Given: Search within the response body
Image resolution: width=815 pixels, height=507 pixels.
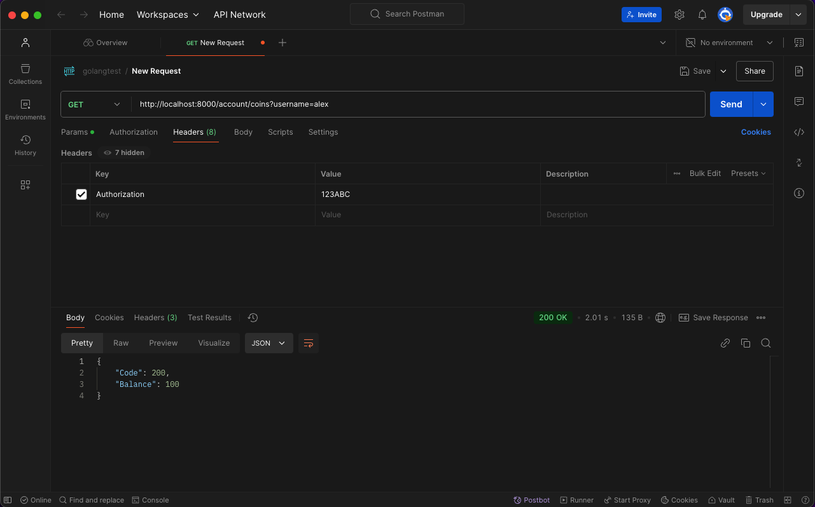Looking at the screenshot, I should [x=766, y=343].
